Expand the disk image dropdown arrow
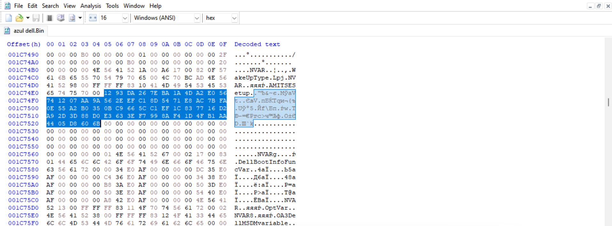The width and height of the screenshot is (612, 226). click(x=80, y=18)
